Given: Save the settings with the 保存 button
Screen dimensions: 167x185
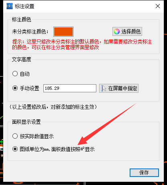Looking at the screenshot, I should pos(144,173).
